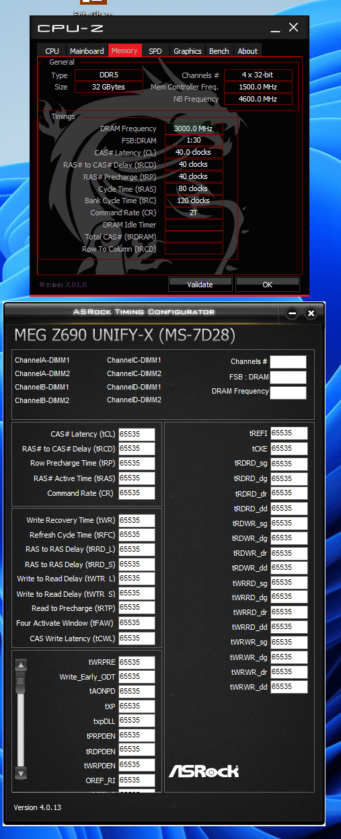341x839 pixels.
Task: Close the ASRock Timing Configurator window
Action: (x=311, y=314)
